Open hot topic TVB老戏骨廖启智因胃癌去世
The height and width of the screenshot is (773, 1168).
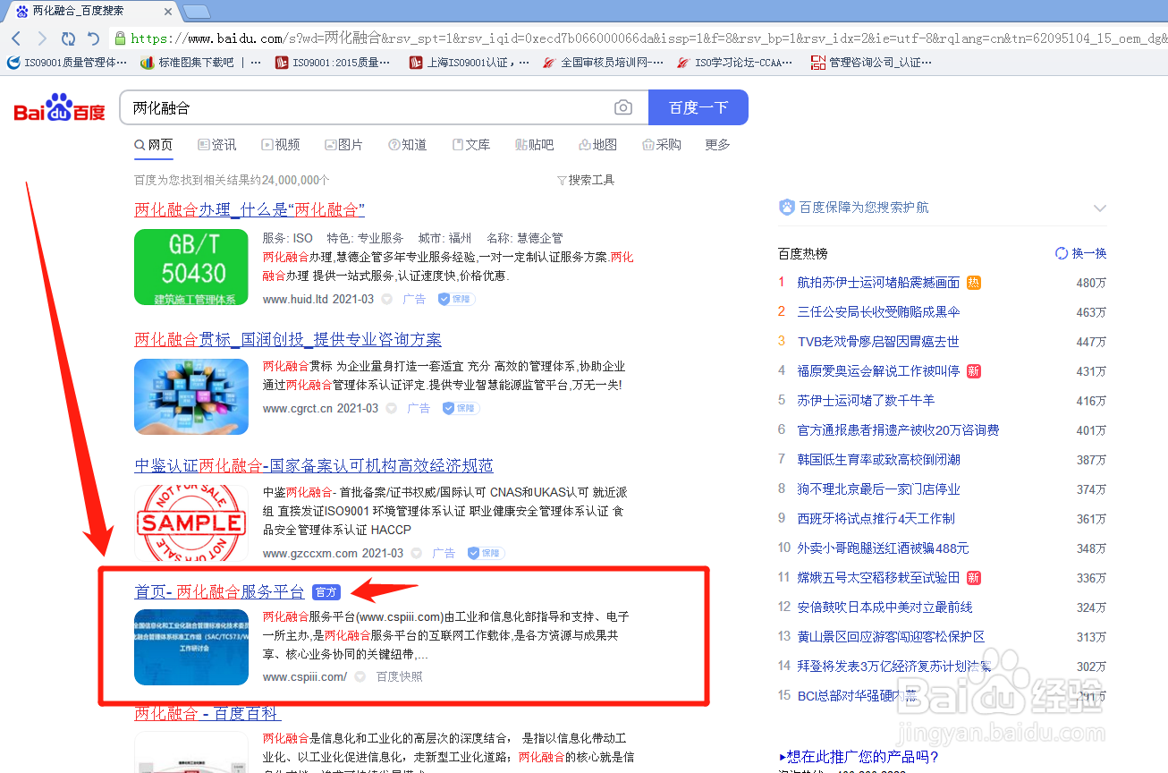878,342
